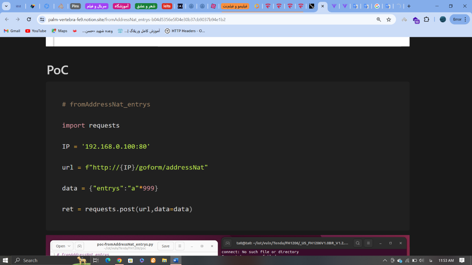Open the Extensions puzzle menu

pos(426,19)
